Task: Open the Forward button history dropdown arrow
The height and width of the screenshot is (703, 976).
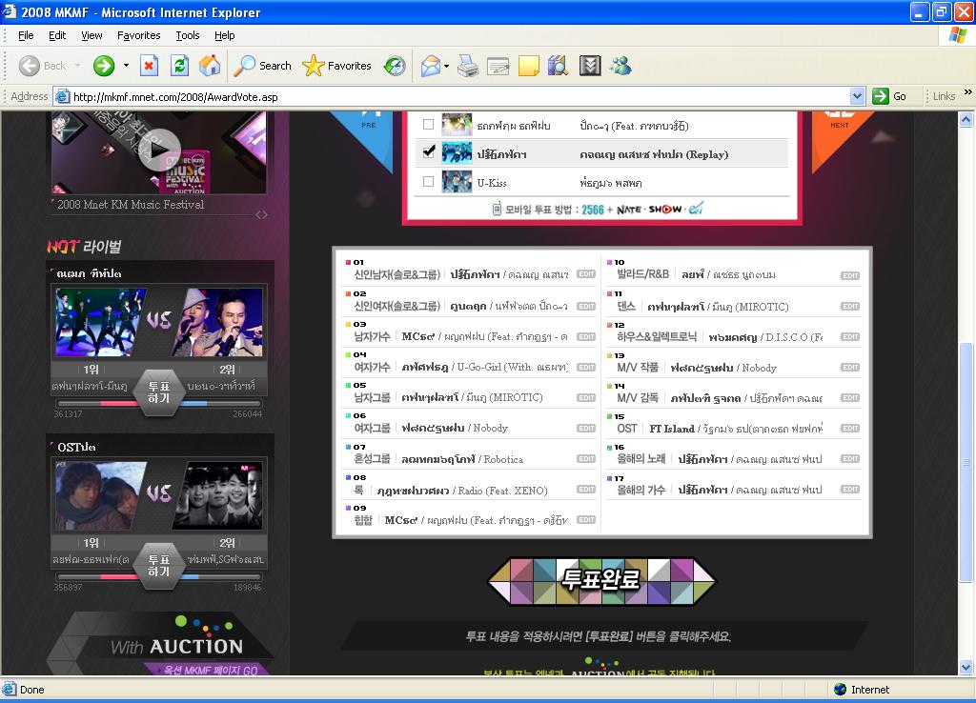Action: 127,66
